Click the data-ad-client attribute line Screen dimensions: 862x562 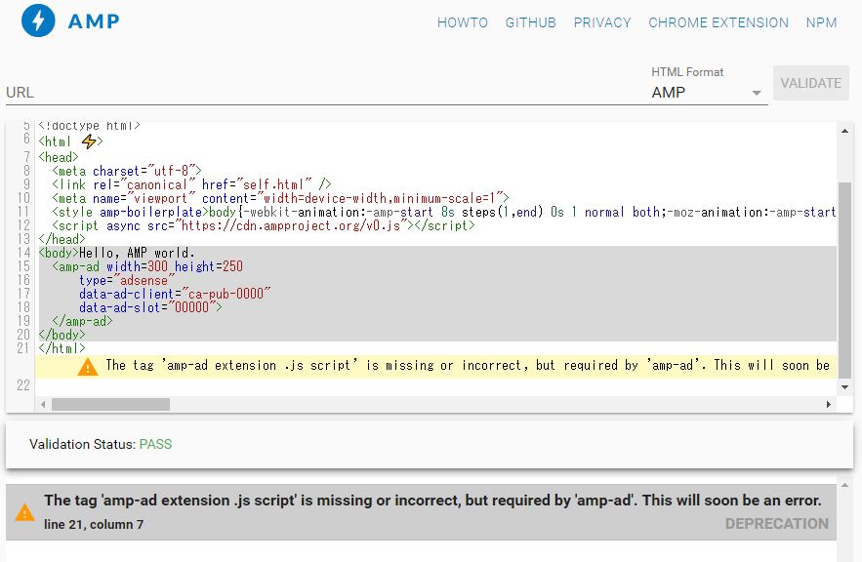175,294
